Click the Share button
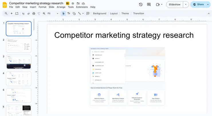 tap(198, 5)
